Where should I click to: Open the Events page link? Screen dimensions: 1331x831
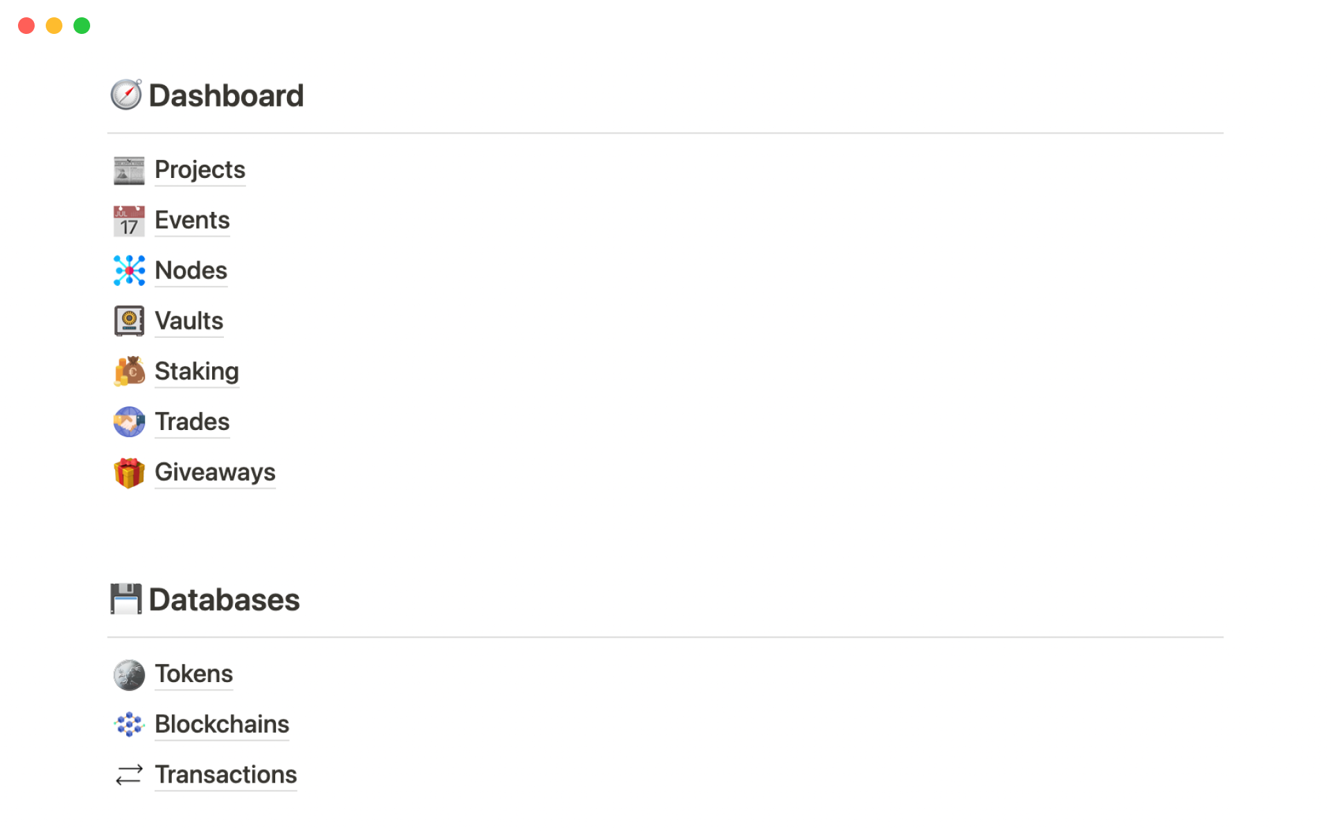click(x=192, y=220)
